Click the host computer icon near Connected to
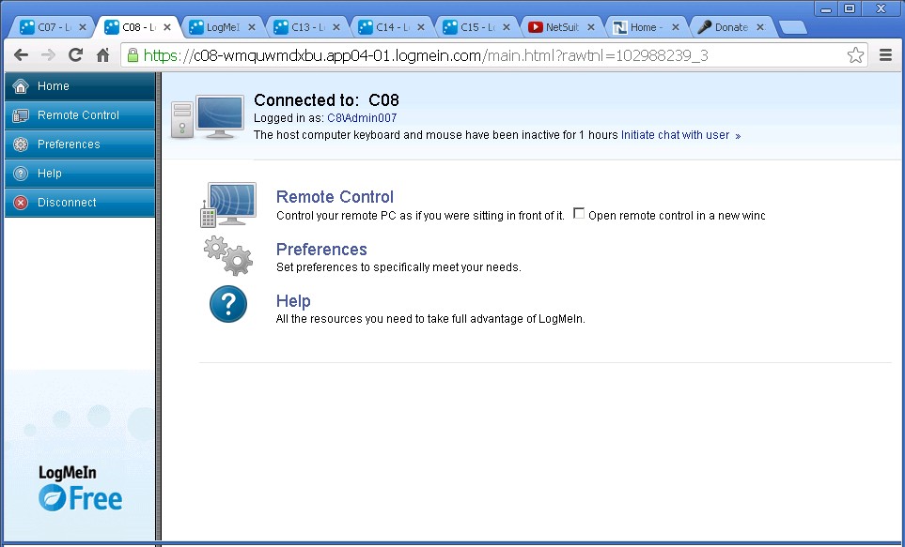This screenshot has height=547, width=905. pos(208,117)
